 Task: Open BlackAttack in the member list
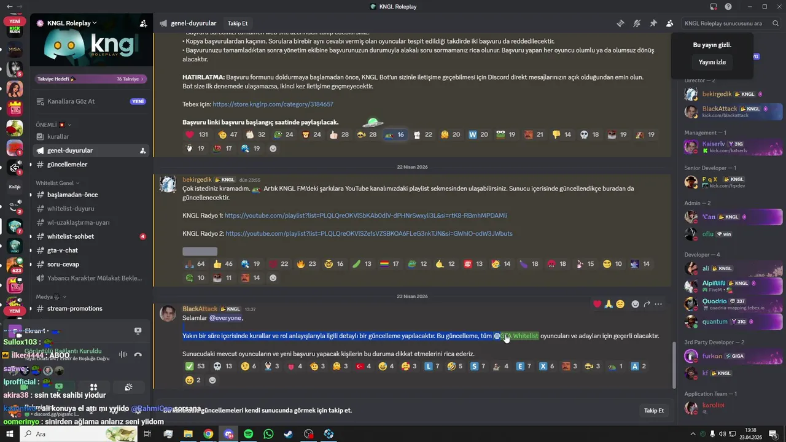[x=733, y=112]
